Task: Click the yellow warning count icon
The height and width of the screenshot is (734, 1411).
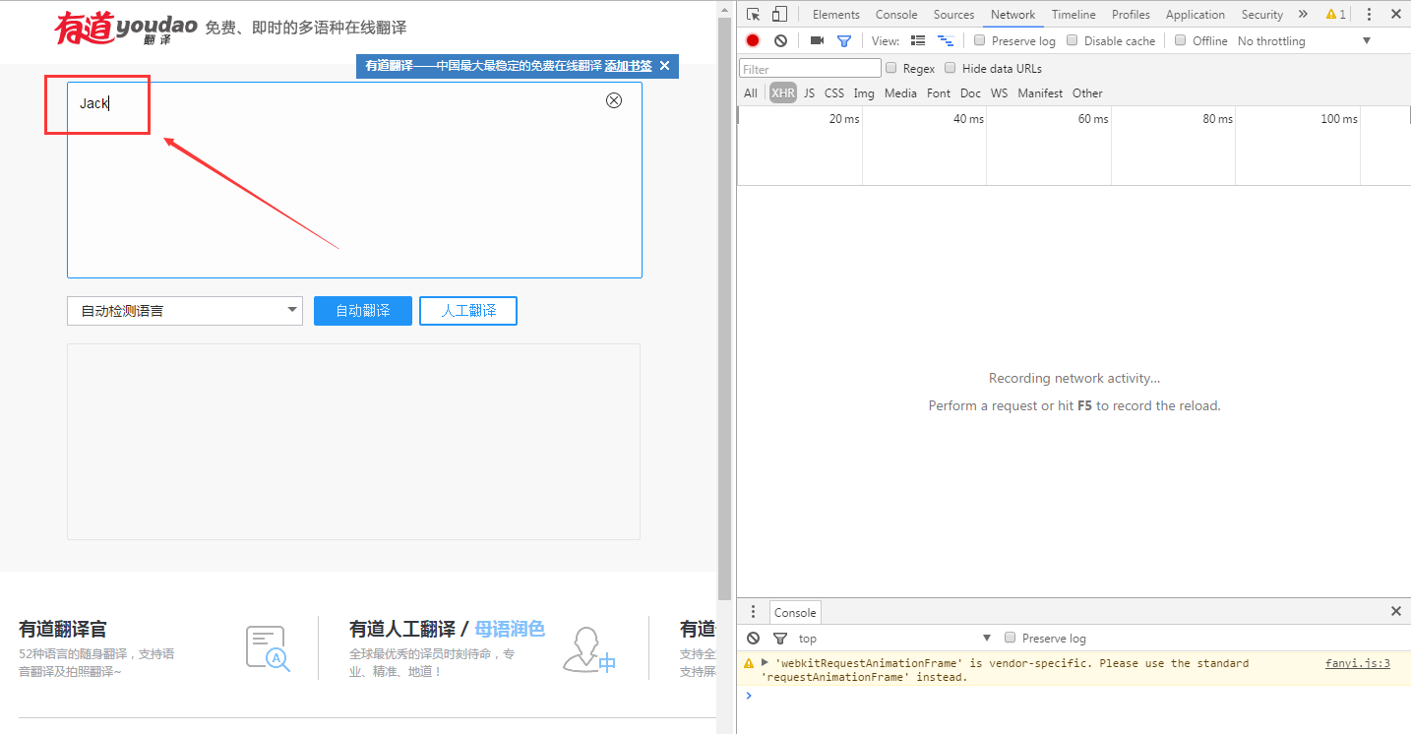Action: [x=1335, y=14]
